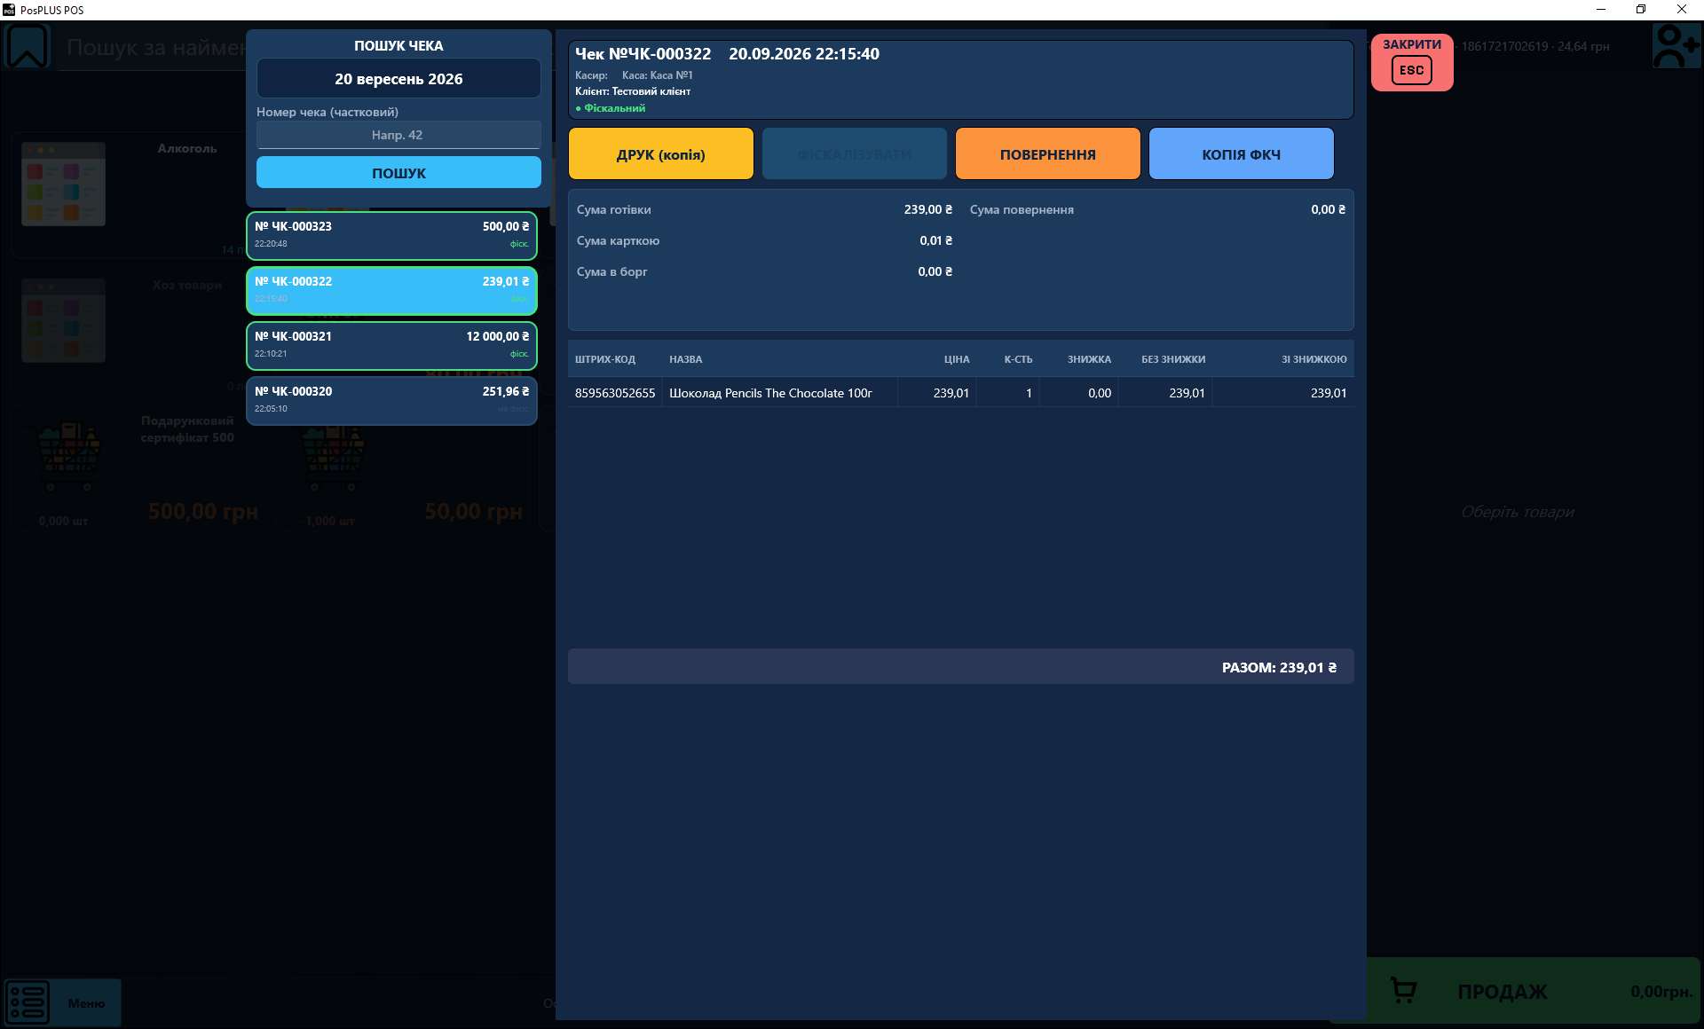Click the Клієнт: Тестовий клієнт text
The image size is (1704, 1029).
tap(632, 91)
